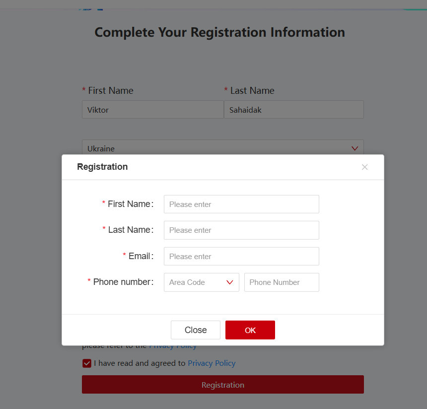Select the field containing Sahaidak
This screenshot has width=427, height=409.
point(294,110)
